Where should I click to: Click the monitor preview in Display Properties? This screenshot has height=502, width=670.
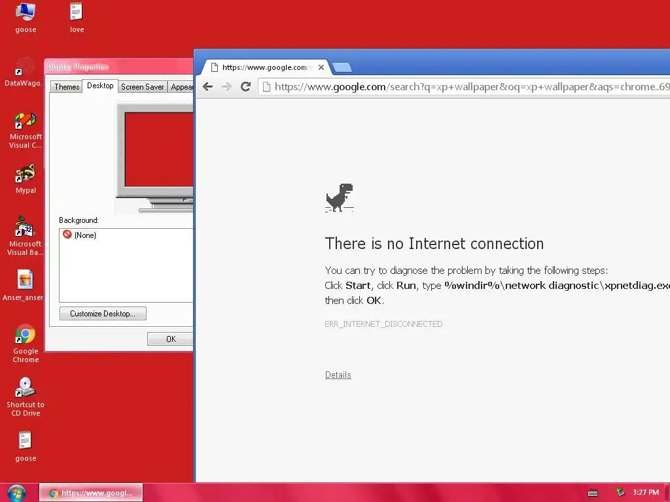click(x=154, y=158)
